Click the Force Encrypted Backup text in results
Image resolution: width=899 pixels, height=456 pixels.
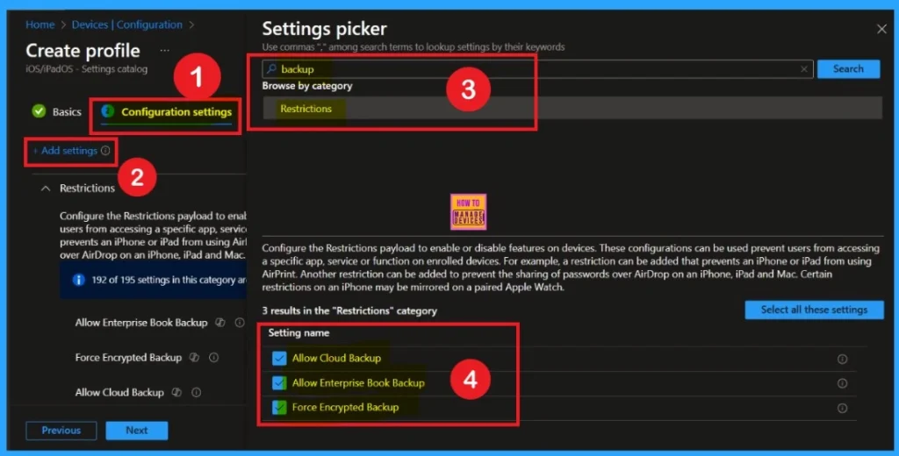point(345,407)
